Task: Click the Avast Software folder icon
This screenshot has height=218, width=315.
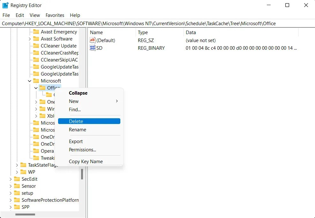Action: tap(36, 39)
